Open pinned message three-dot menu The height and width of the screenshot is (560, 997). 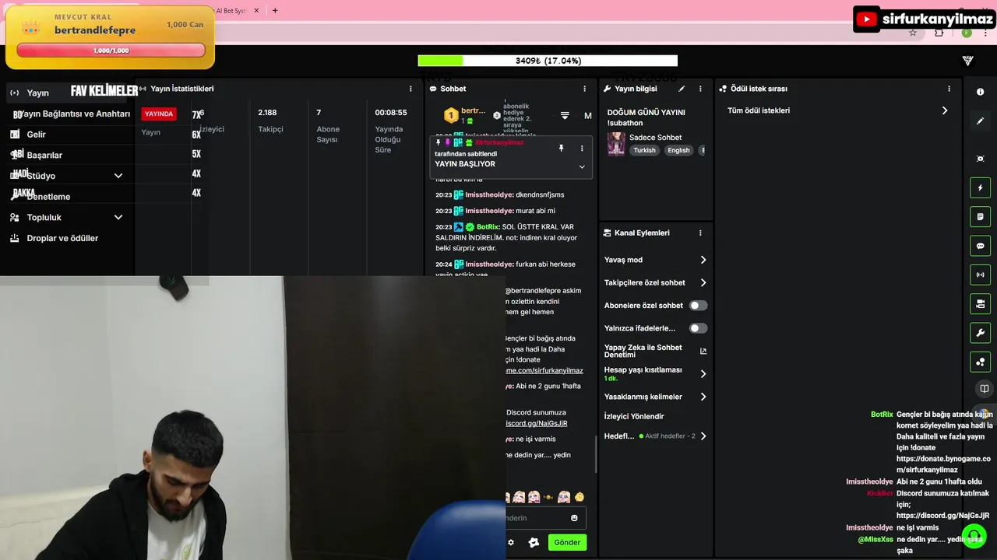coord(581,148)
